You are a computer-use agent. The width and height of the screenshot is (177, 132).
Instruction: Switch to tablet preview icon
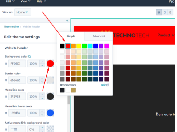[165, 12]
